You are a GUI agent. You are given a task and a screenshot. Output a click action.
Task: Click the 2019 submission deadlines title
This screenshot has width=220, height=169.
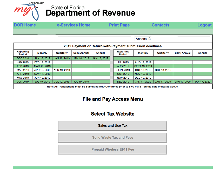click(x=113, y=46)
